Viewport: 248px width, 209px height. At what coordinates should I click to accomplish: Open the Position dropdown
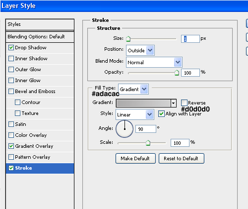140,50
